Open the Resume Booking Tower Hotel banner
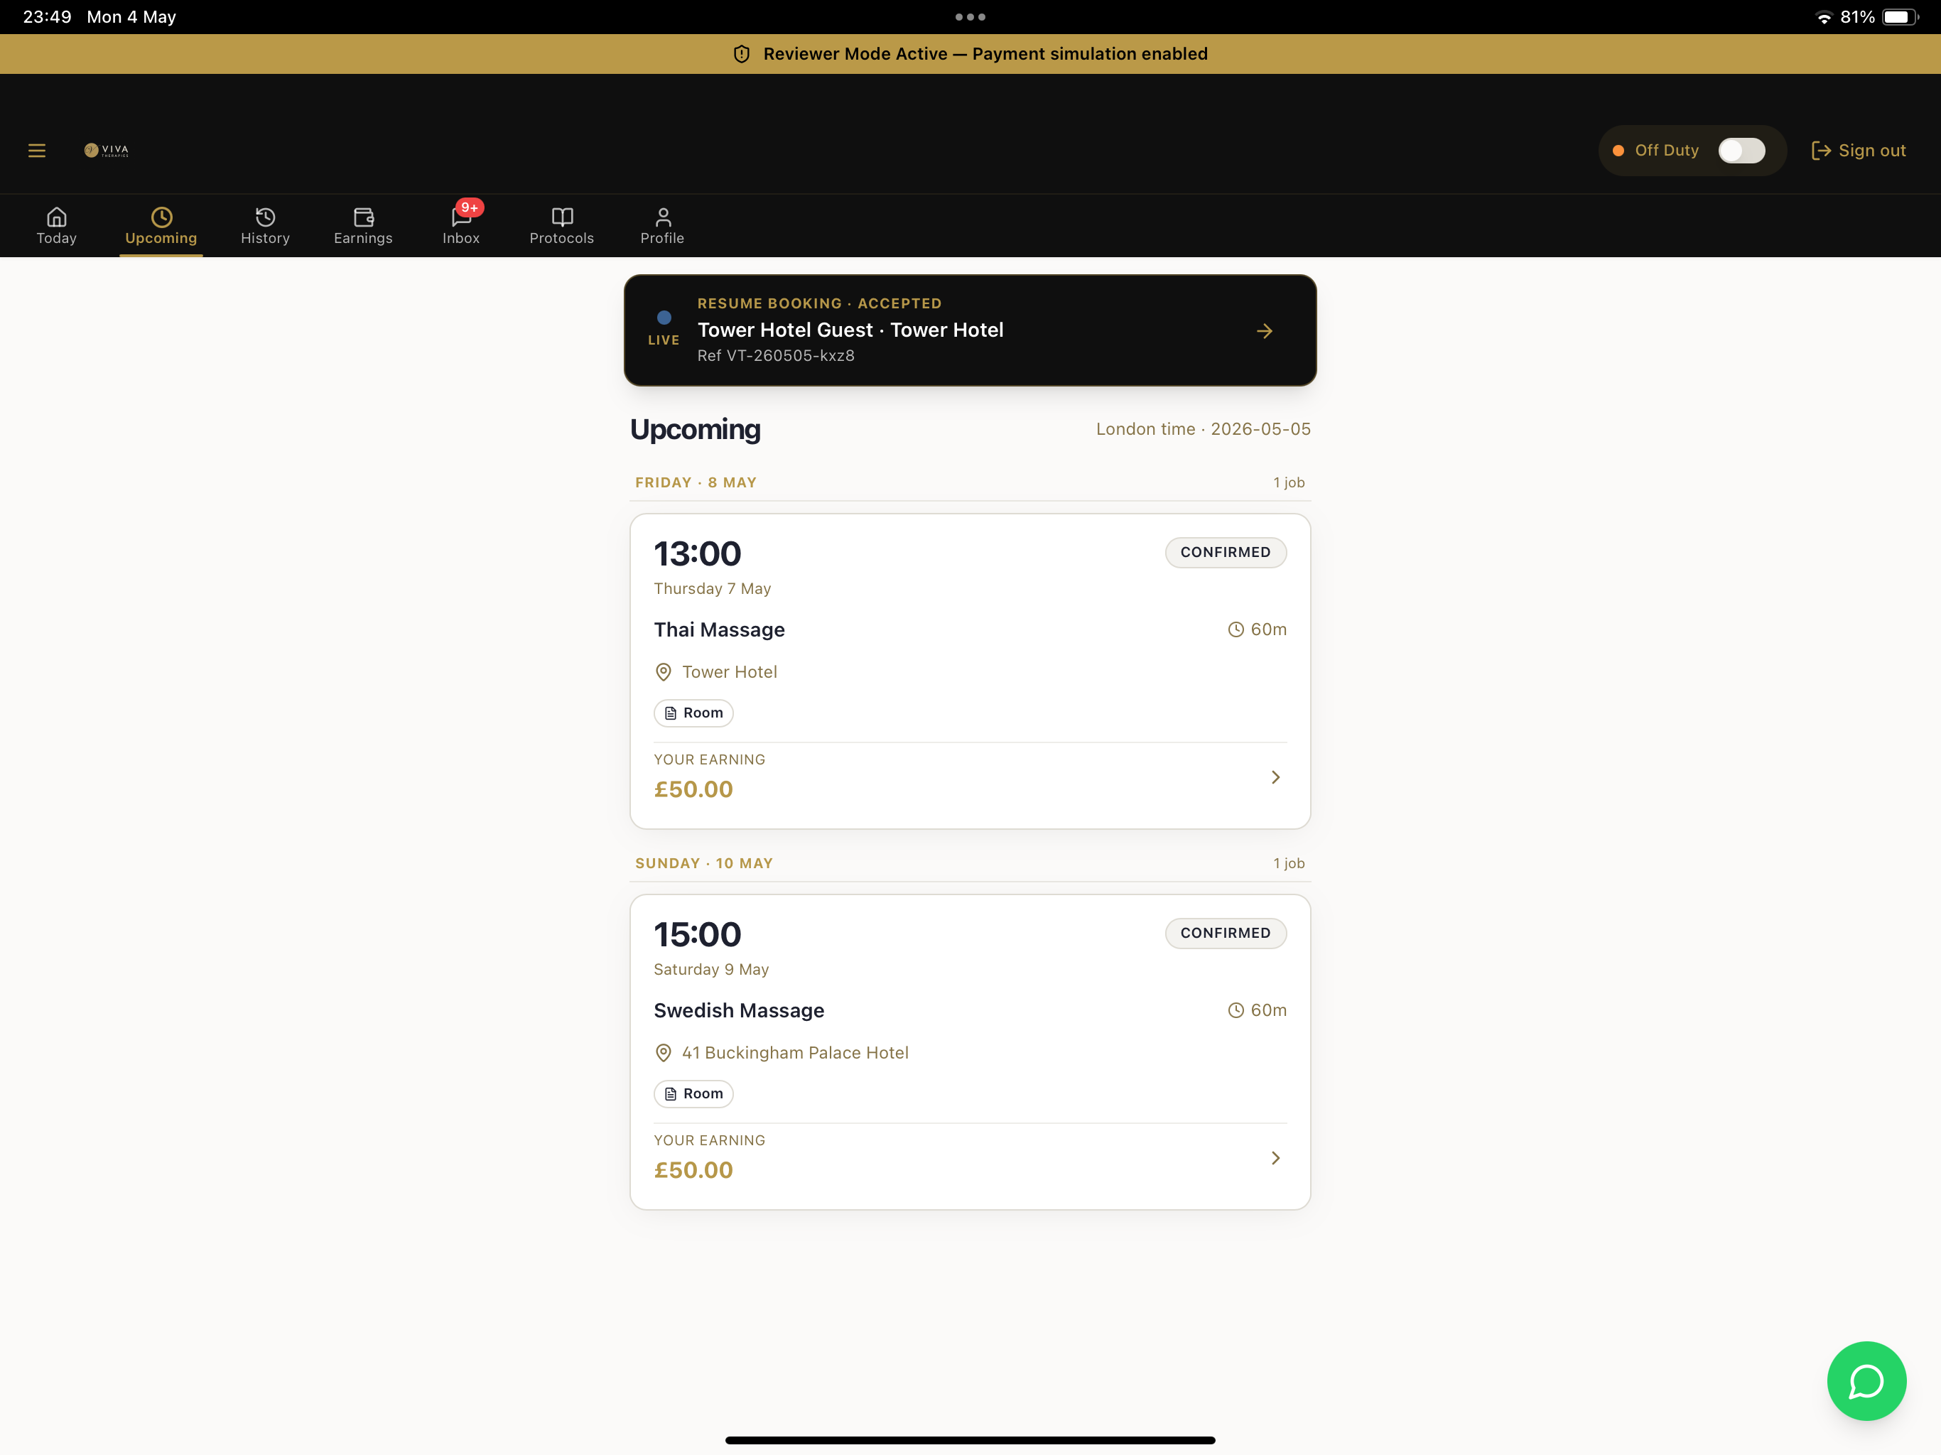 pyautogui.click(x=970, y=330)
